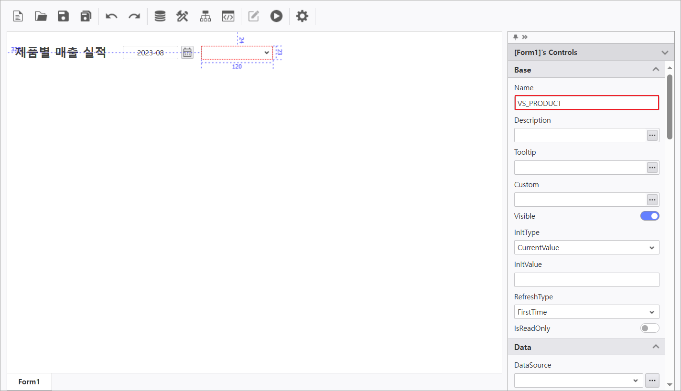Click the scrollbar down arrow

pyautogui.click(x=670, y=384)
